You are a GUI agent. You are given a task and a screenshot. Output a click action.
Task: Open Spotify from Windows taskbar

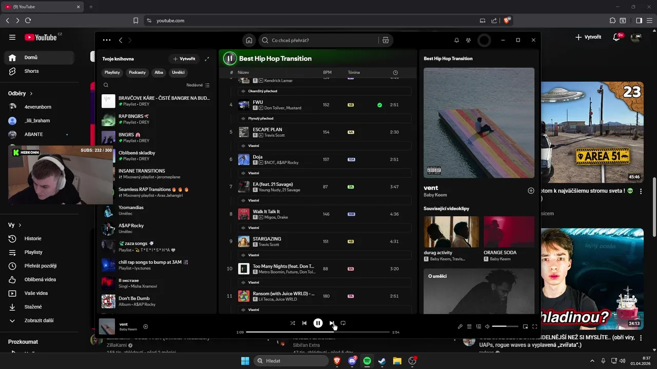(x=367, y=361)
